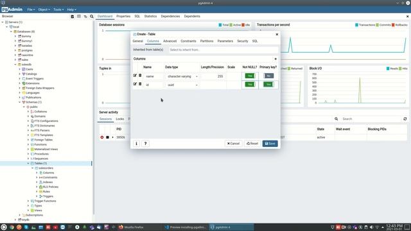Toggle the Idle legend in Database sessions
411x231 pixels.
pyautogui.click(x=243, y=25)
